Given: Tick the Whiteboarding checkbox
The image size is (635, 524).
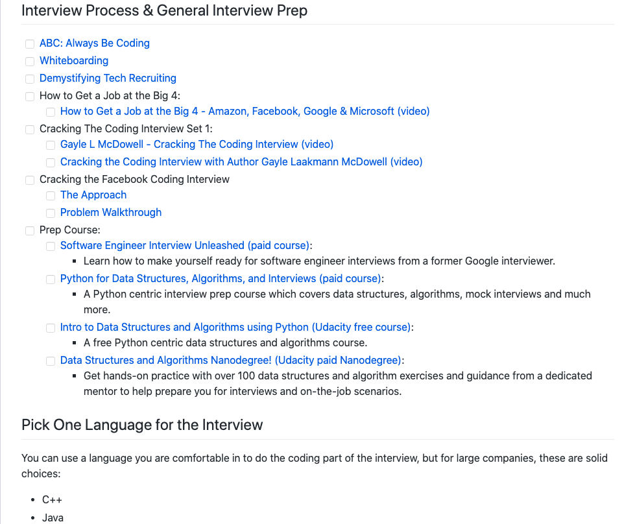Looking at the screenshot, I should click(x=30, y=62).
